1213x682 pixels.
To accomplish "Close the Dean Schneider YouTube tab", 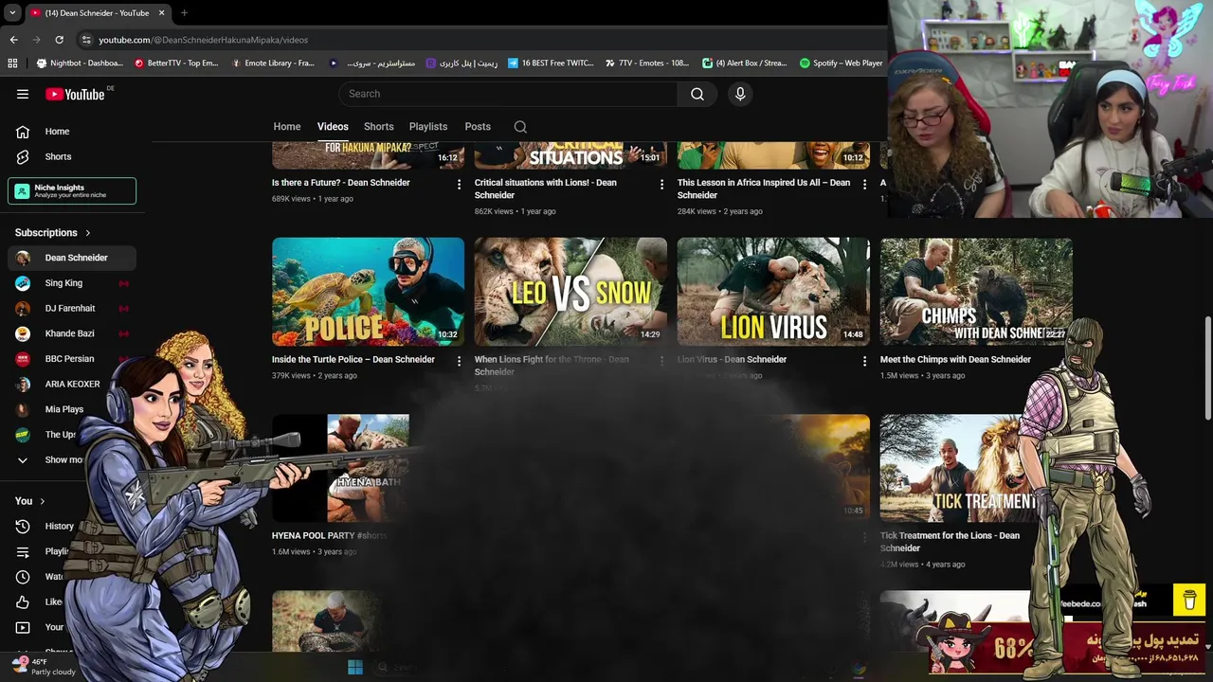I will click(161, 13).
